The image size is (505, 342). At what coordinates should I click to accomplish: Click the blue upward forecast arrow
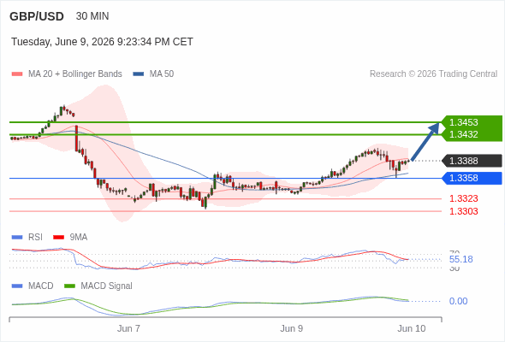[x=425, y=141]
